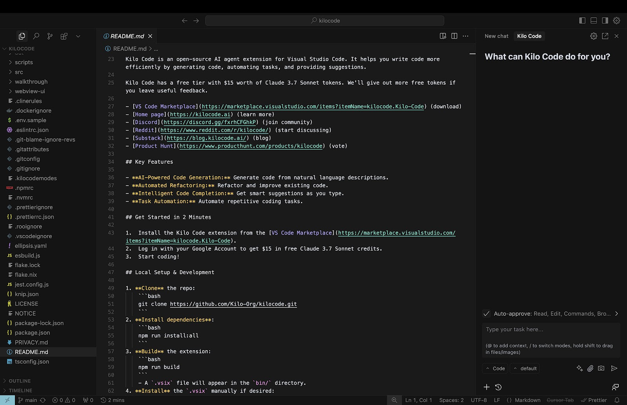Click the kilocode command center search box
Viewport: 627px width, 405px height.
click(324, 20)
